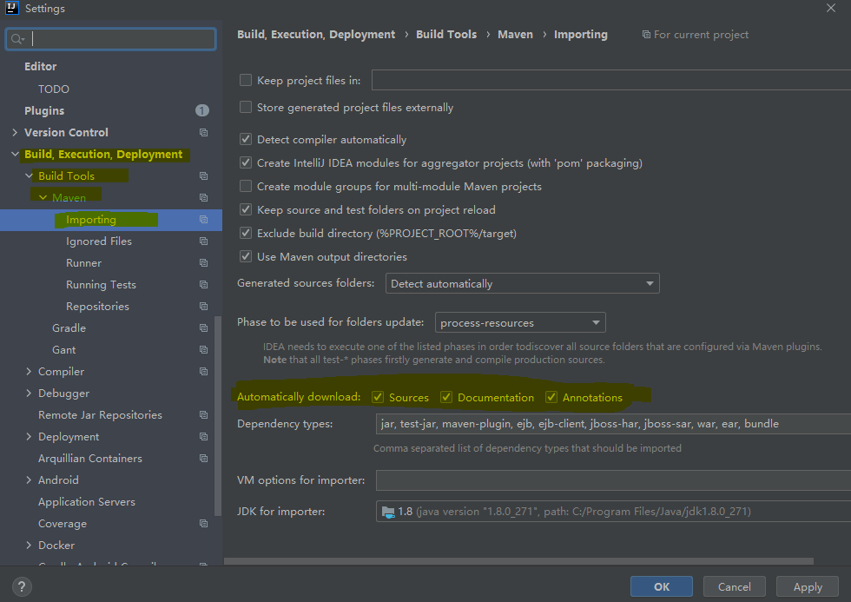The image size is (851, 602).
Task: Click project-level icon beside Coverage
Action: 203,523
